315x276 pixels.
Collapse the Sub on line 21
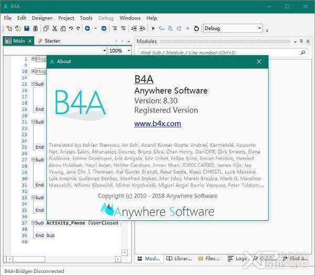[33, 122]
